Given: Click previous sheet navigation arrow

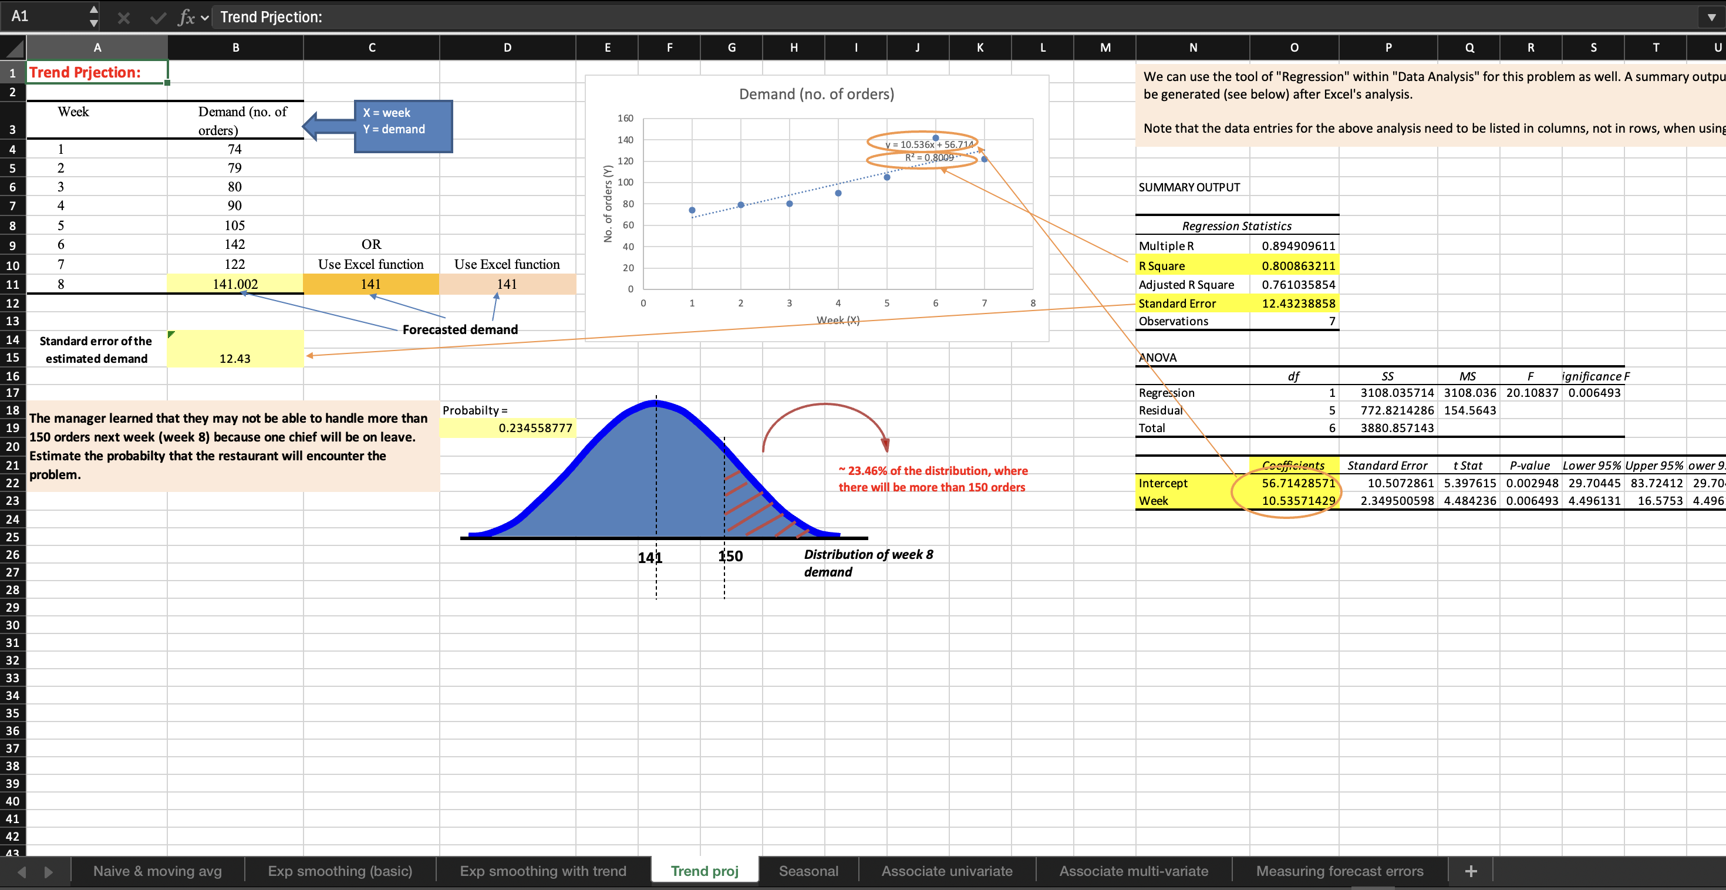Looking at the screenshot, I should (22, 871).
